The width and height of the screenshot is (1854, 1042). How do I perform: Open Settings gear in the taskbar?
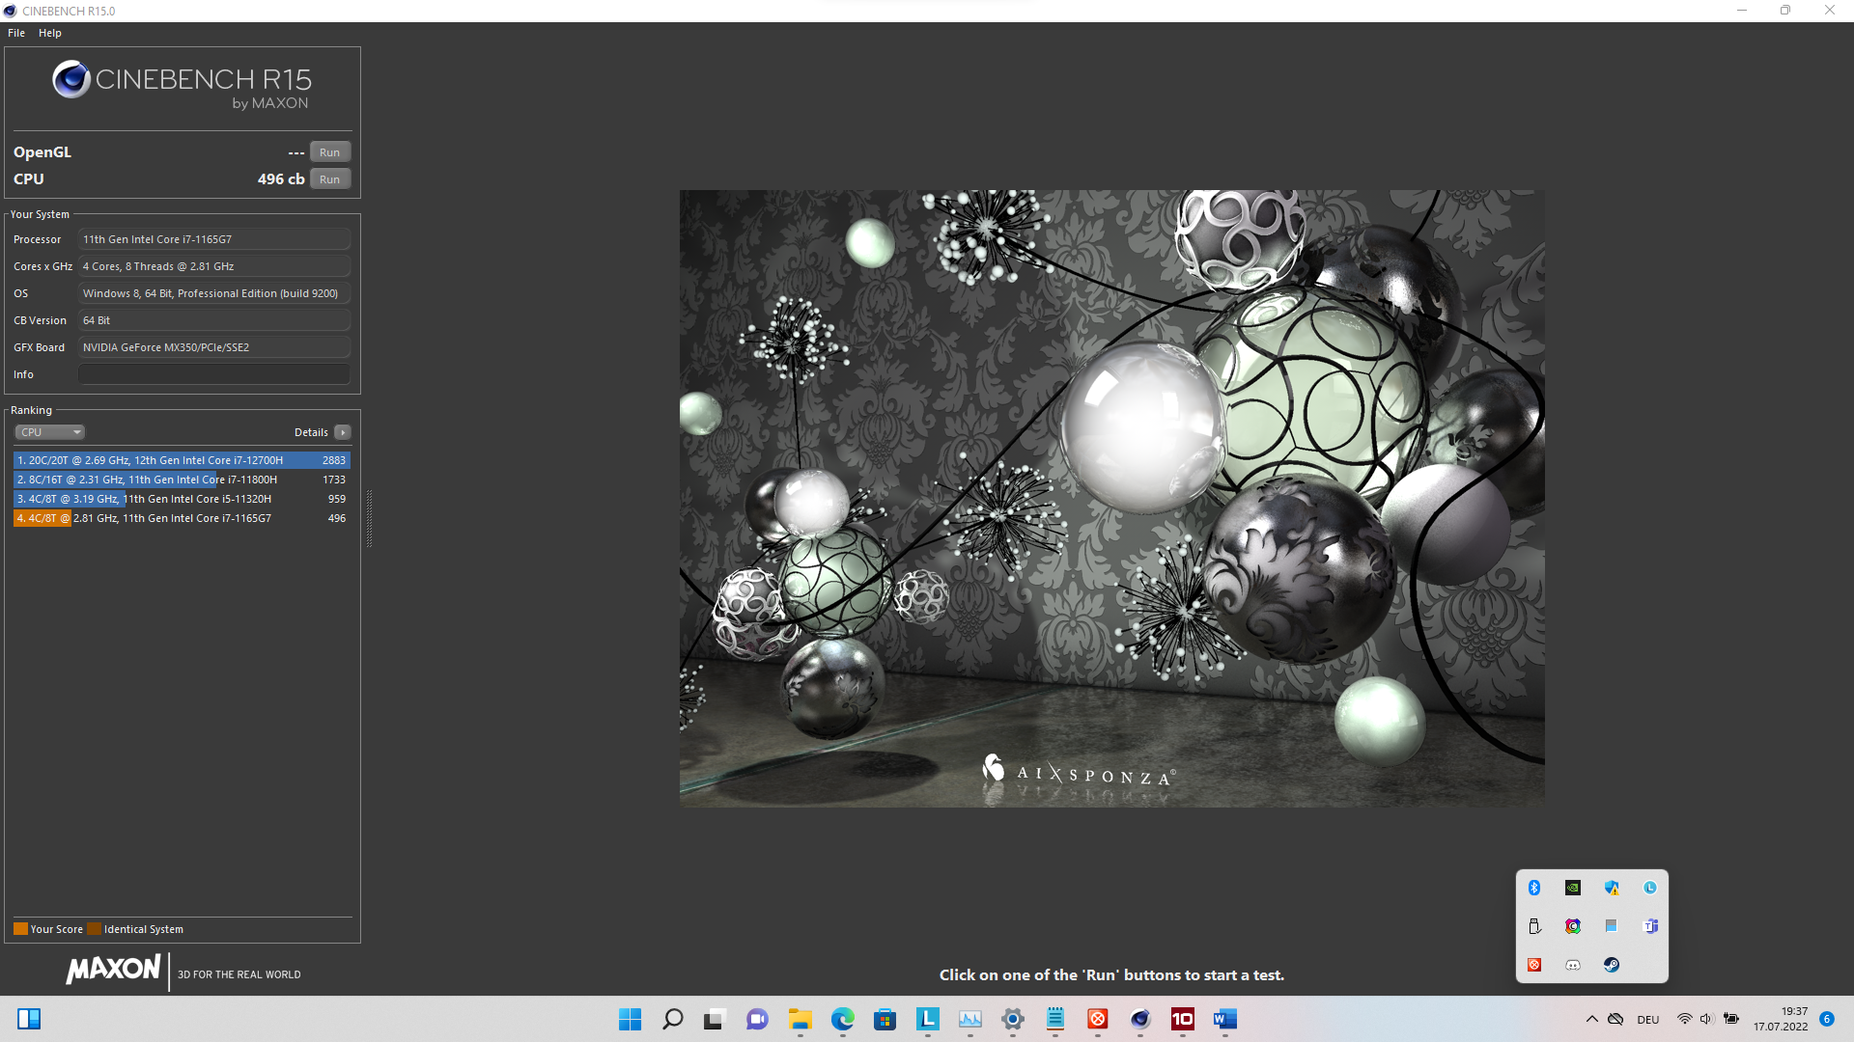[1012, 1019]
